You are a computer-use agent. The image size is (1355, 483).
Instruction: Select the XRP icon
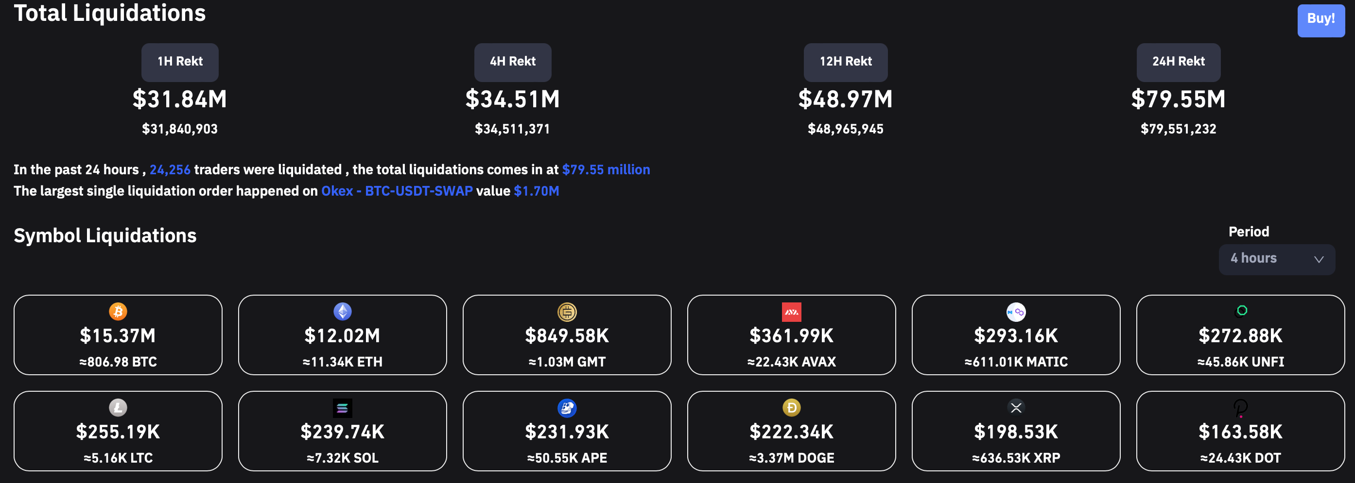(1016, 407)
